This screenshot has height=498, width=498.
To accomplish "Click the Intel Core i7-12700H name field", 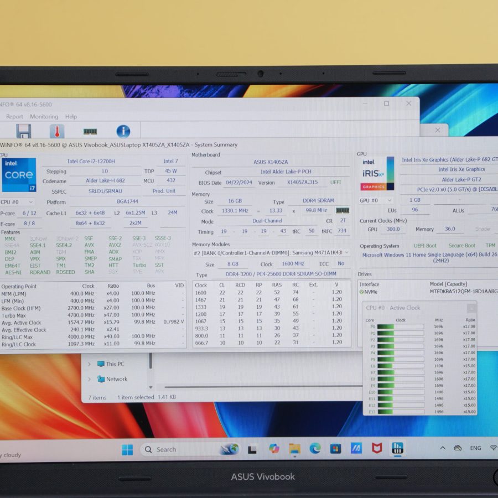I will [x=91, y=162].
